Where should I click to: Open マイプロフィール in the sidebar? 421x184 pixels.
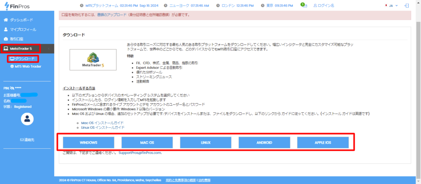(x=23, y=30)
